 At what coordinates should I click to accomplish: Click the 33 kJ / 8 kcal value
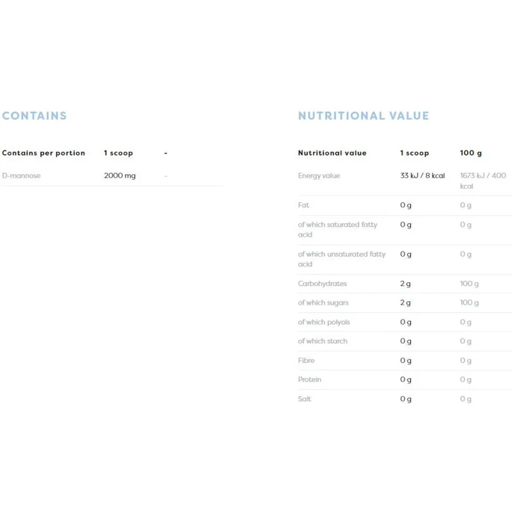[422, 175]
